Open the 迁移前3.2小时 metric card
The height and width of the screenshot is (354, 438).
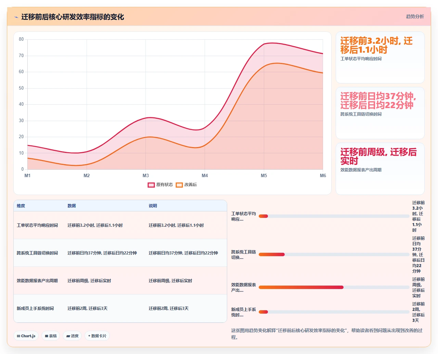point(380,57)
